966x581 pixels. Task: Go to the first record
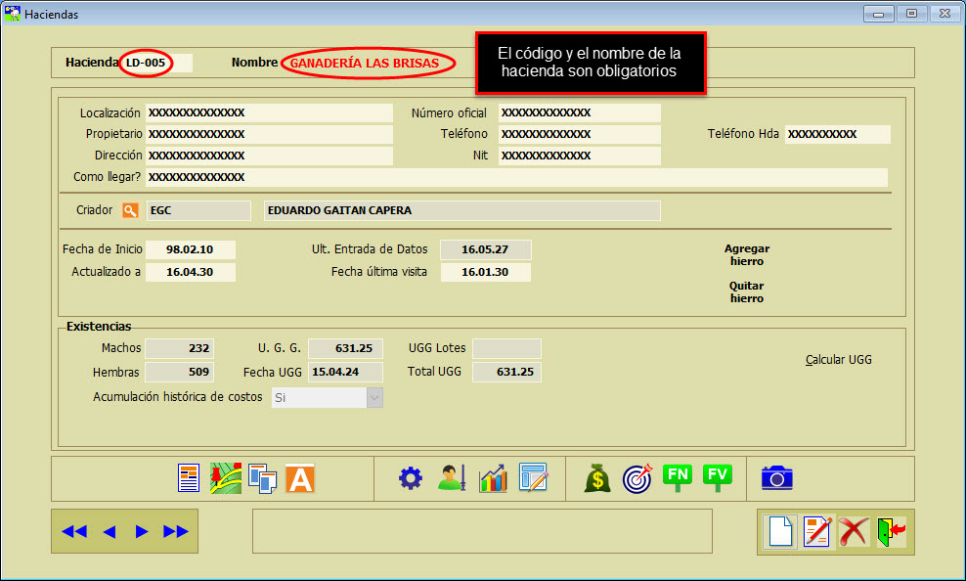[74, 531]
